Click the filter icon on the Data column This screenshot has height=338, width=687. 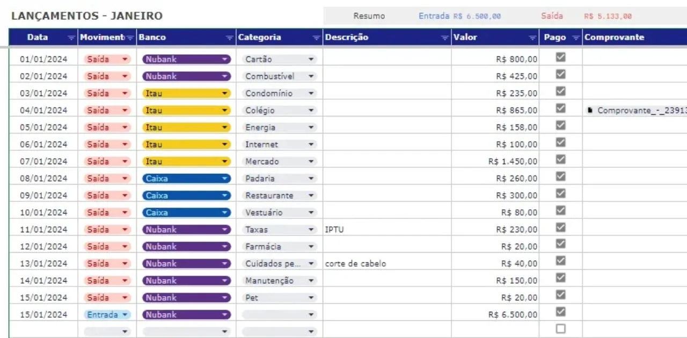tap(70, 38)
